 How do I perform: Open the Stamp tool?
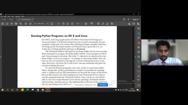pos(112,24)
